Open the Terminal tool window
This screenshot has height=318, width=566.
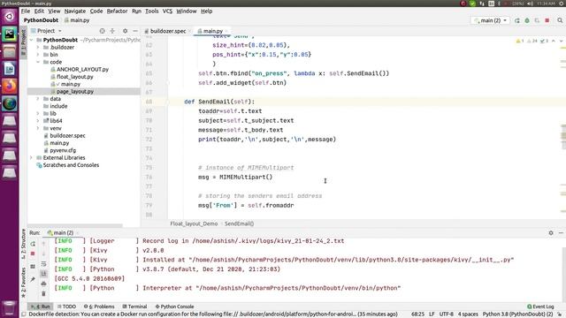(134, 307)
